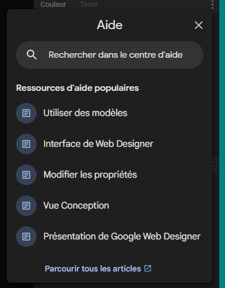Click the icon beside Présentation de Google Web Designer

click(x=26, y=237)
